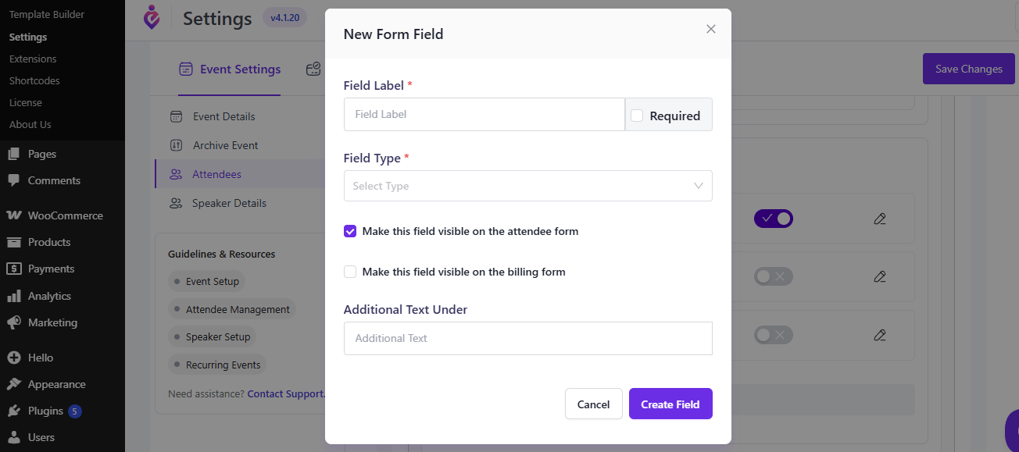Click the Create Field button
This screenshot has width=1019, height=452.
coord(670,404)
